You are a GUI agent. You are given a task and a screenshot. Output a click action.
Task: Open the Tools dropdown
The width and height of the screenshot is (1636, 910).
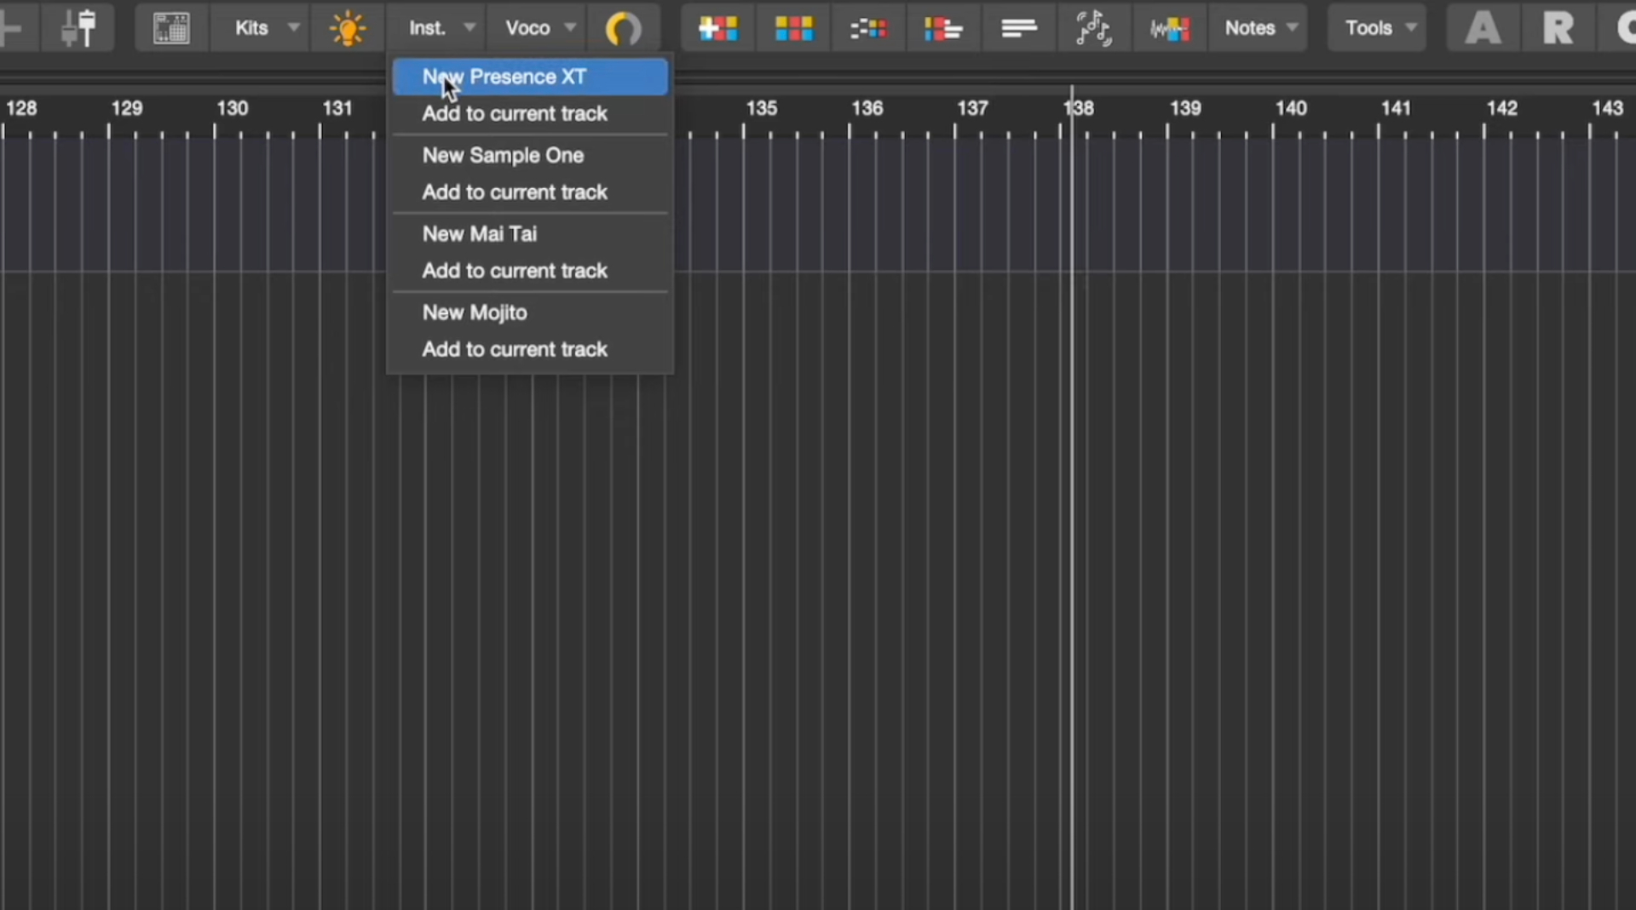[1377, 28]
